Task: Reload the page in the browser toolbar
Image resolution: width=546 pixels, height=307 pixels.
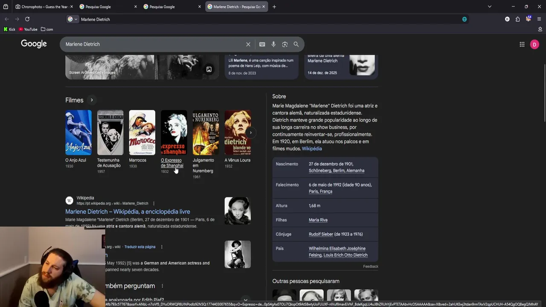Action: click(x=27, y=19)
